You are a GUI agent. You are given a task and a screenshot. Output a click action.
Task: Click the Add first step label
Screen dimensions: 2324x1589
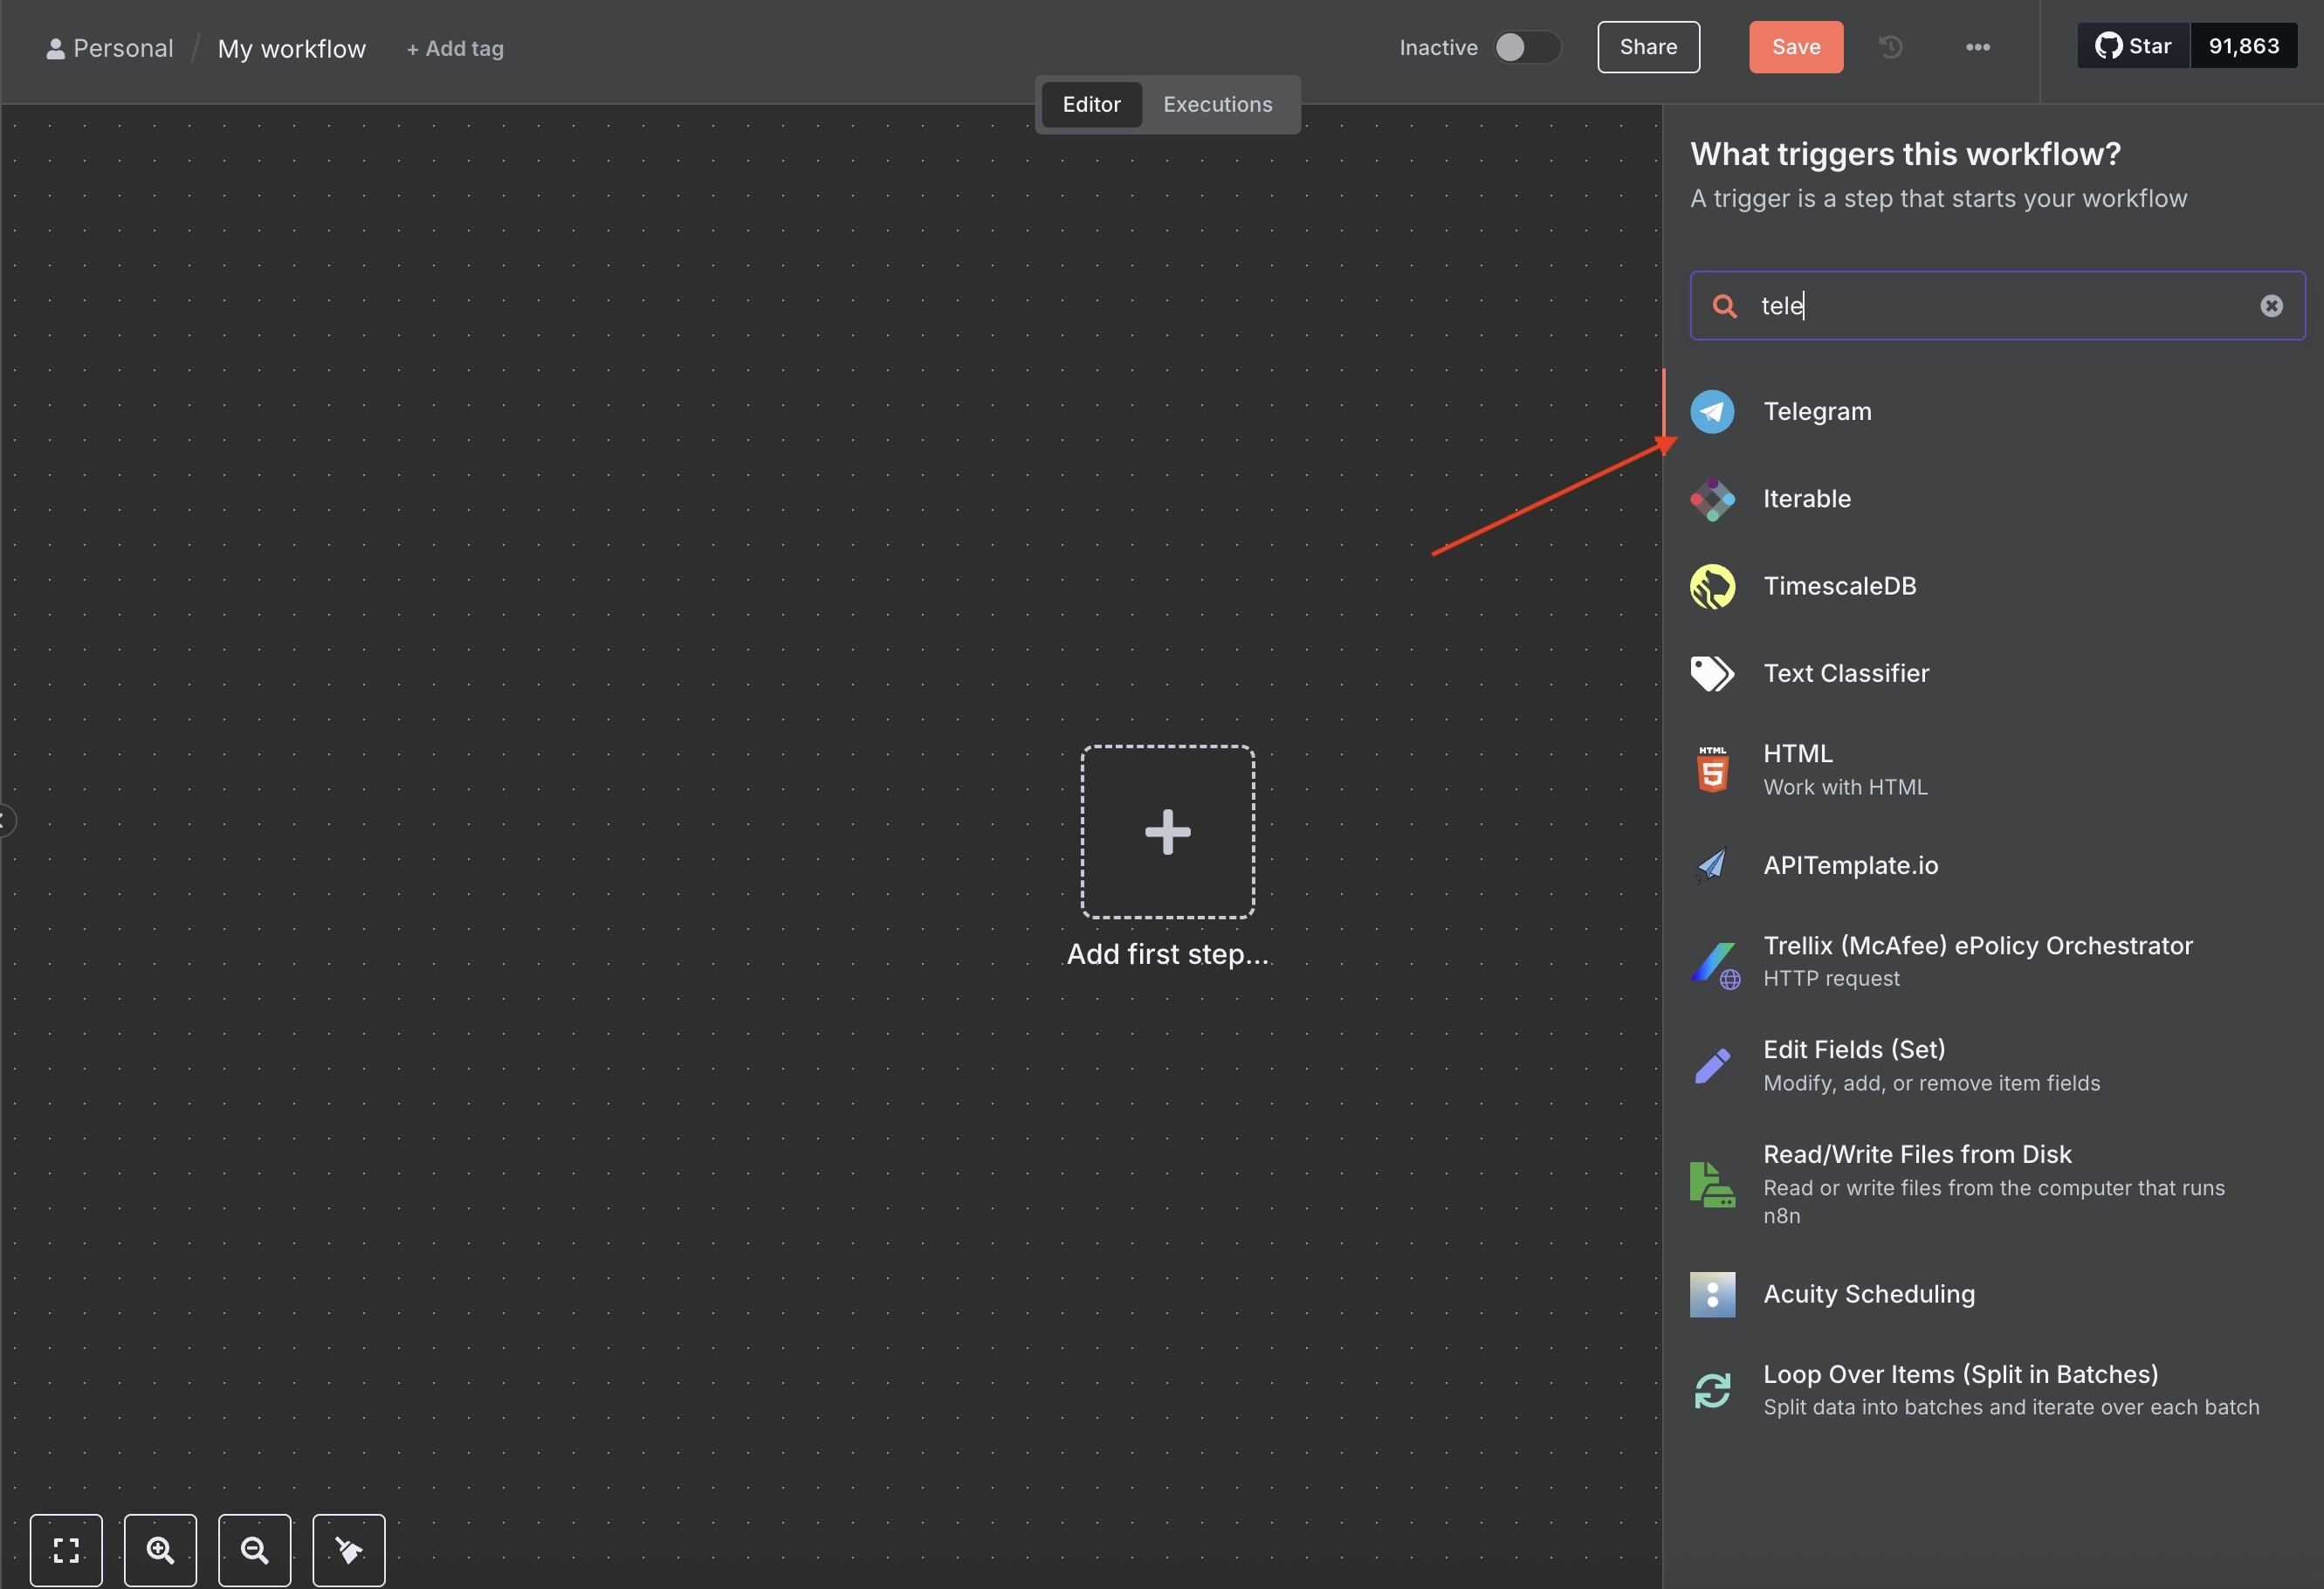(1167, 954)
